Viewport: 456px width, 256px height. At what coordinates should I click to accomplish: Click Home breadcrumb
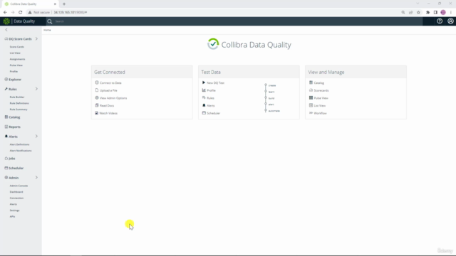(47, 30)
